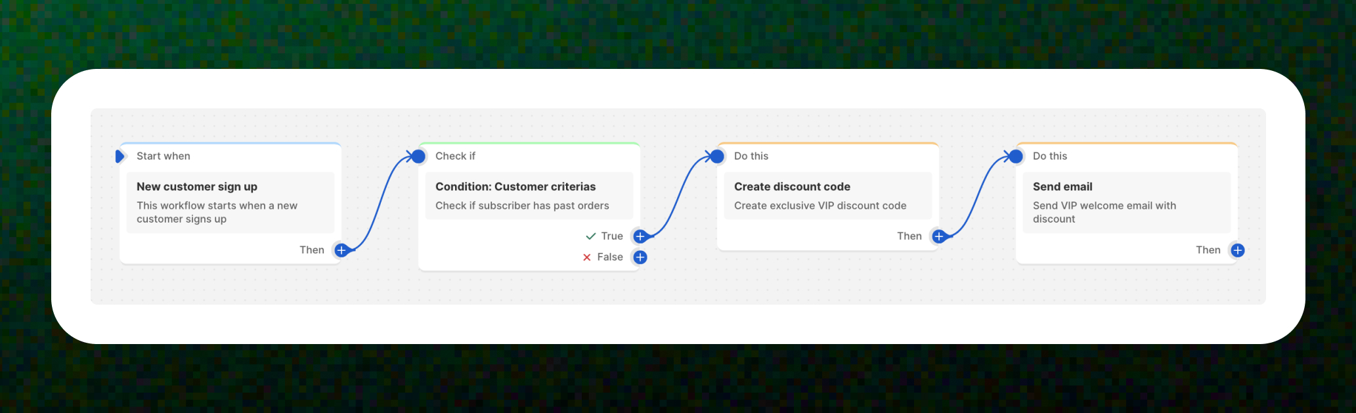The image size is (1356, 413).
Task: Click the text 'This workflow starts when a new customer signs up'
Action: click(x=217, y=212)
